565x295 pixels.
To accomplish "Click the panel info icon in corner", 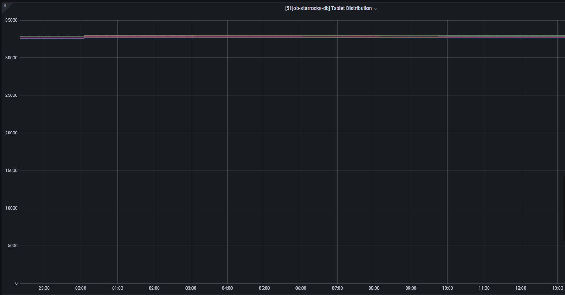I will 5,6.
